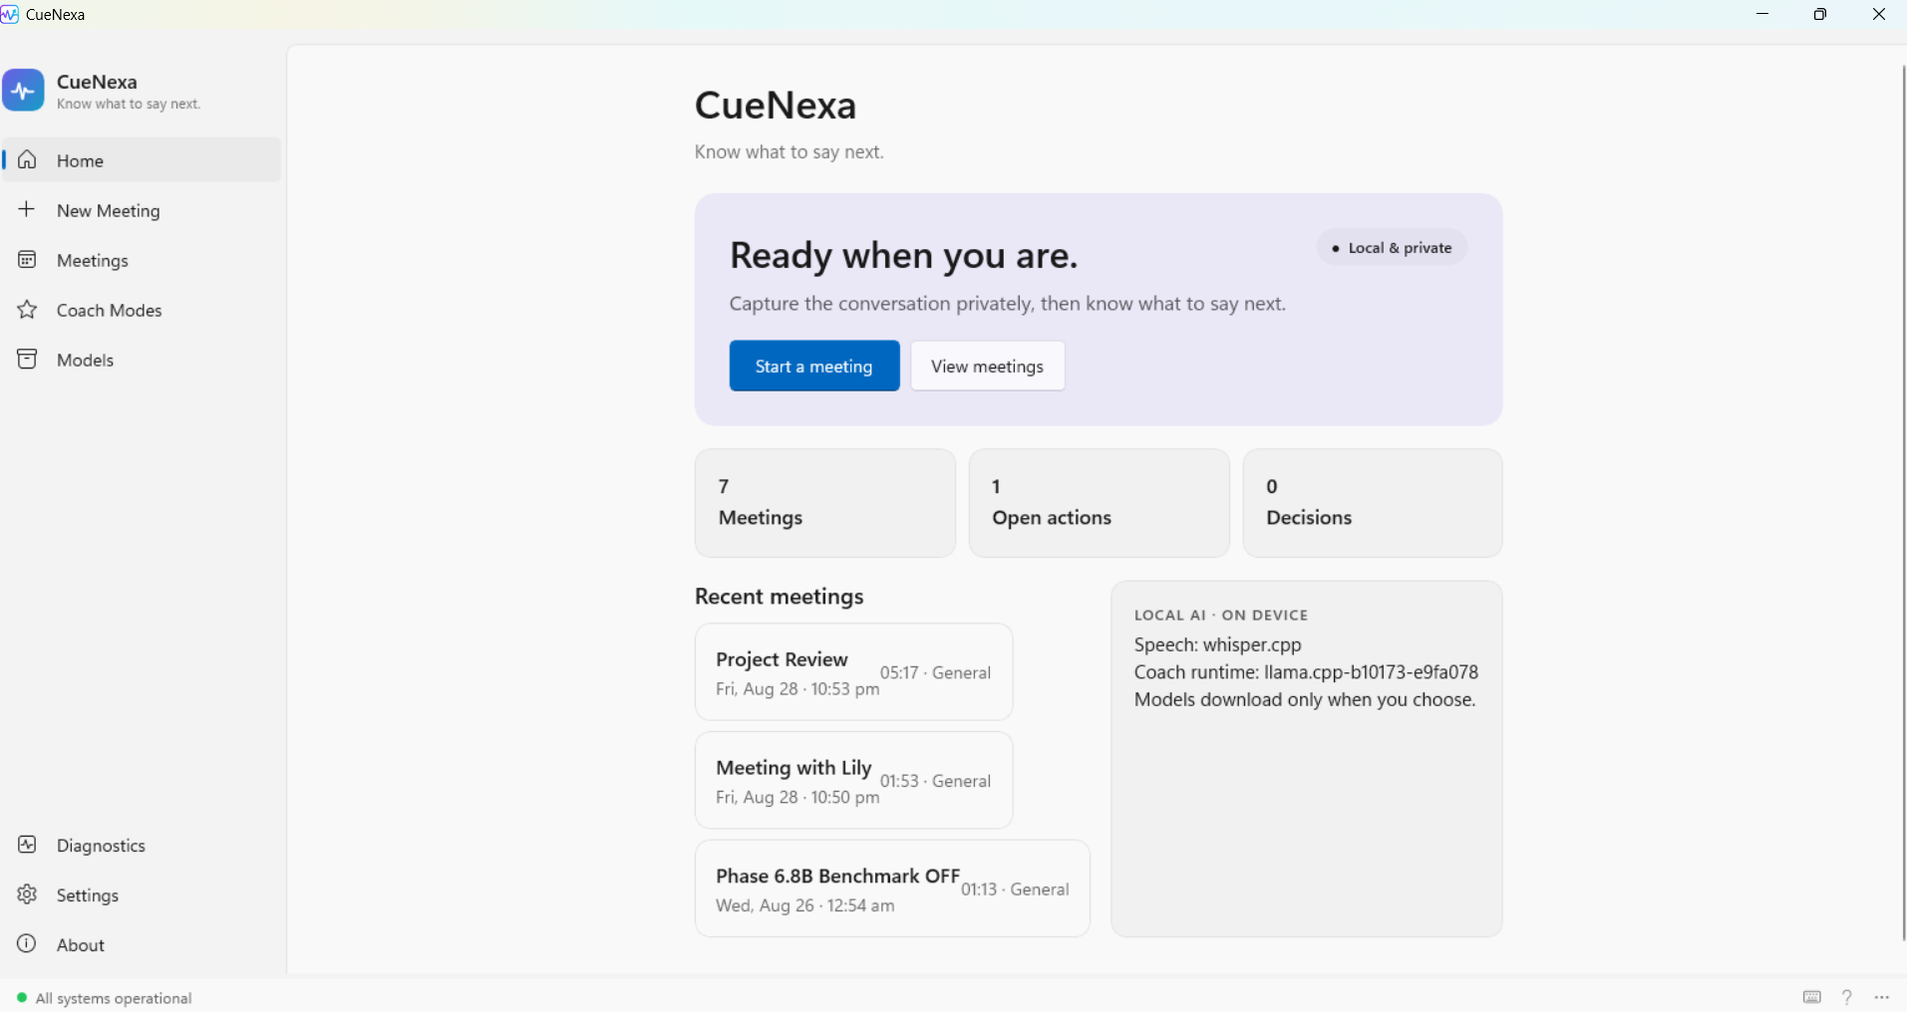Minimize the CueNexa window
1907x1012 pixels.
click(x=1762, y=14)
